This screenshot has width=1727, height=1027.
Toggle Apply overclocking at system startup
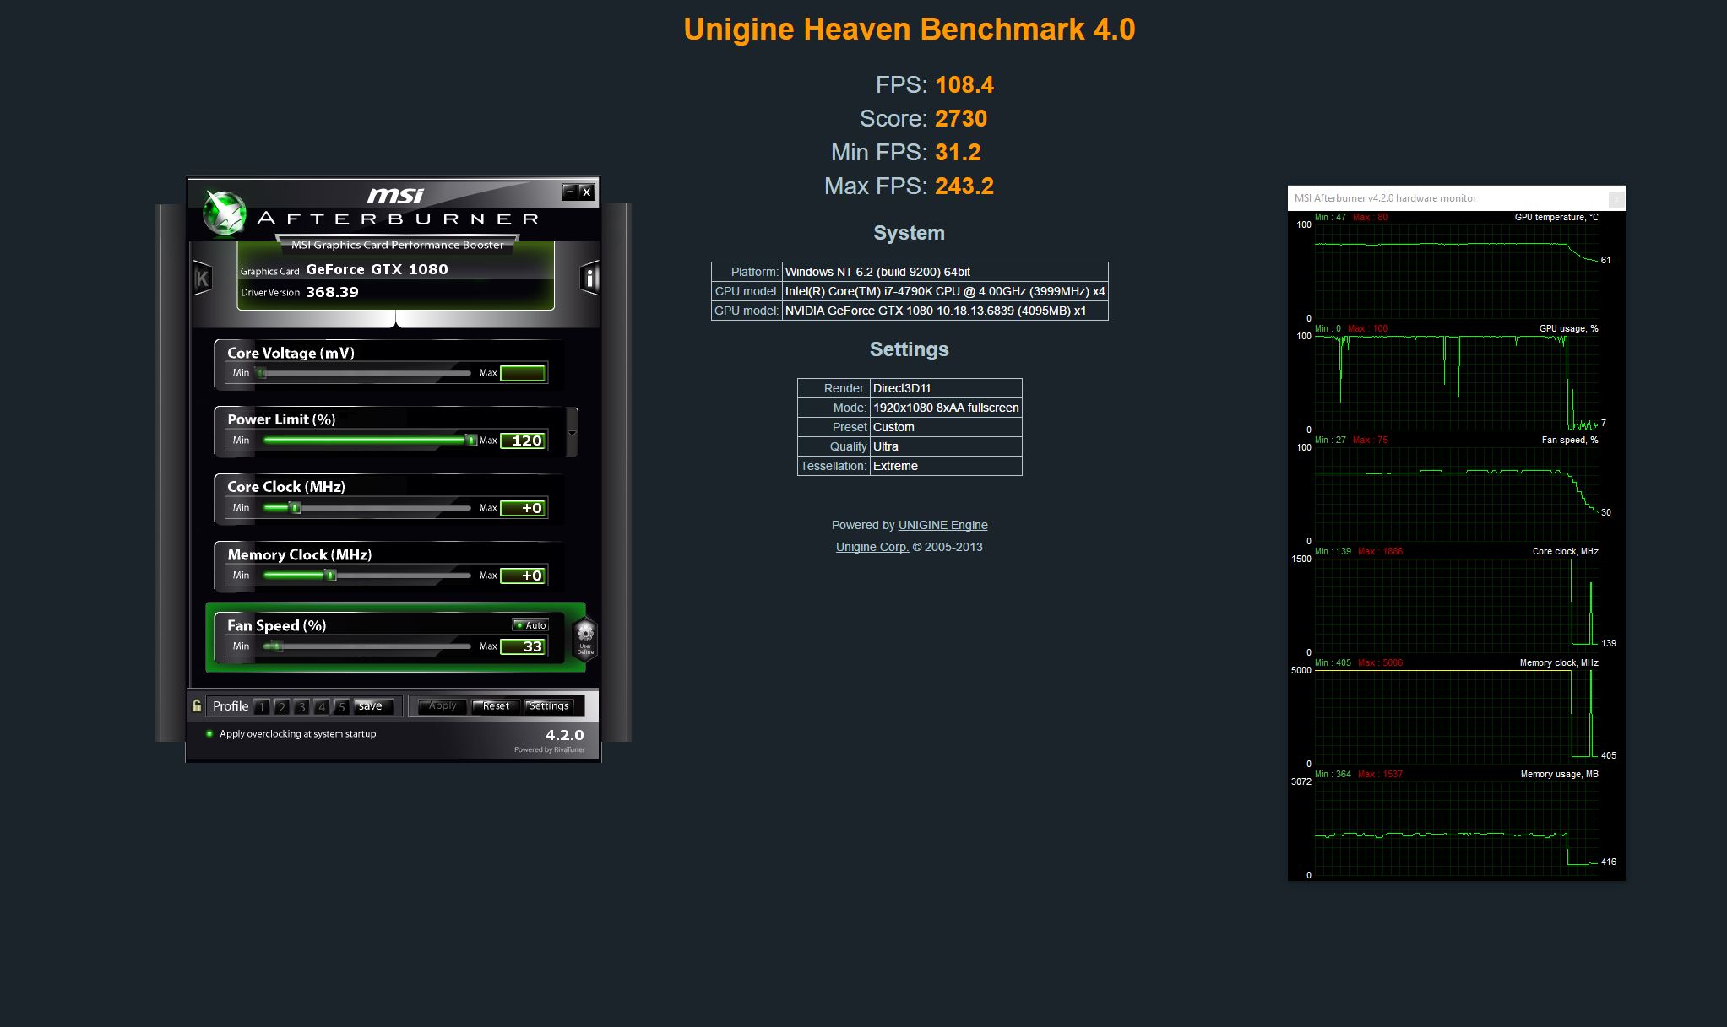pos(209,734)
